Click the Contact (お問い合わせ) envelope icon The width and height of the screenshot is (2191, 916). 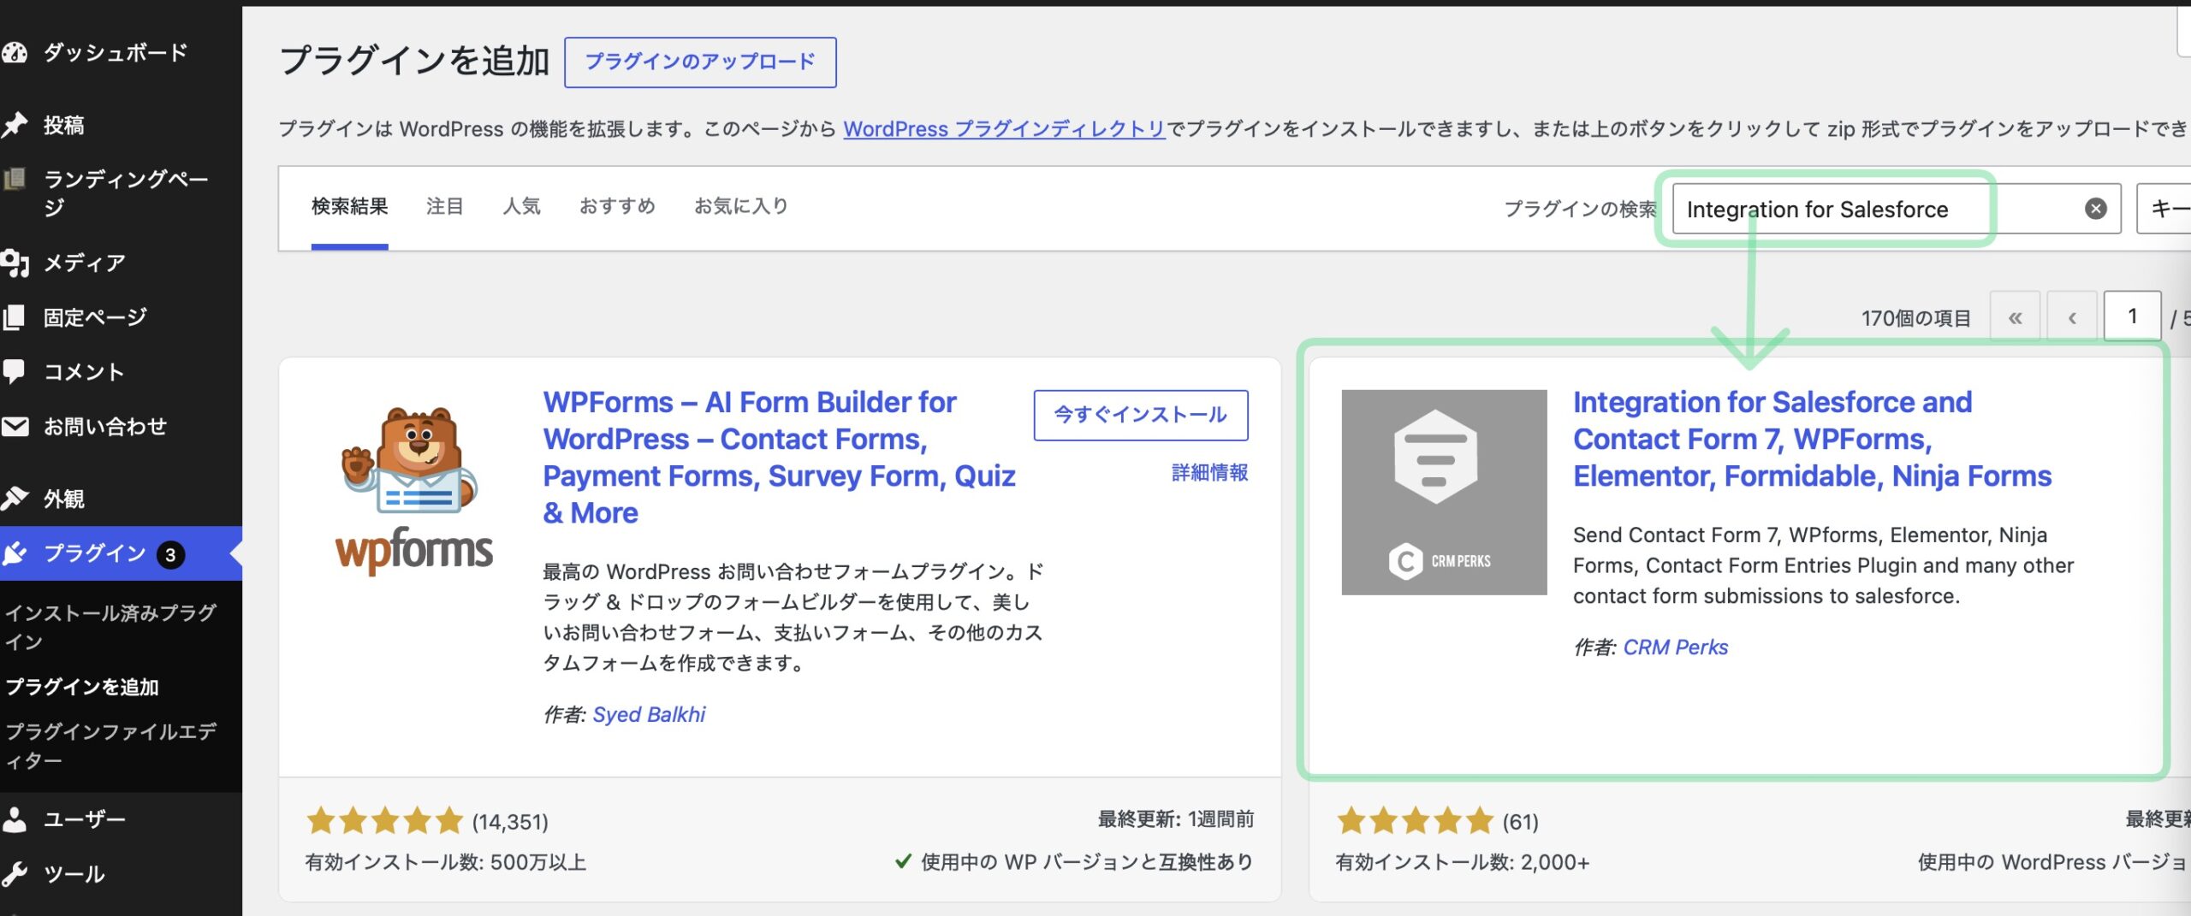[x=15, y=426]
